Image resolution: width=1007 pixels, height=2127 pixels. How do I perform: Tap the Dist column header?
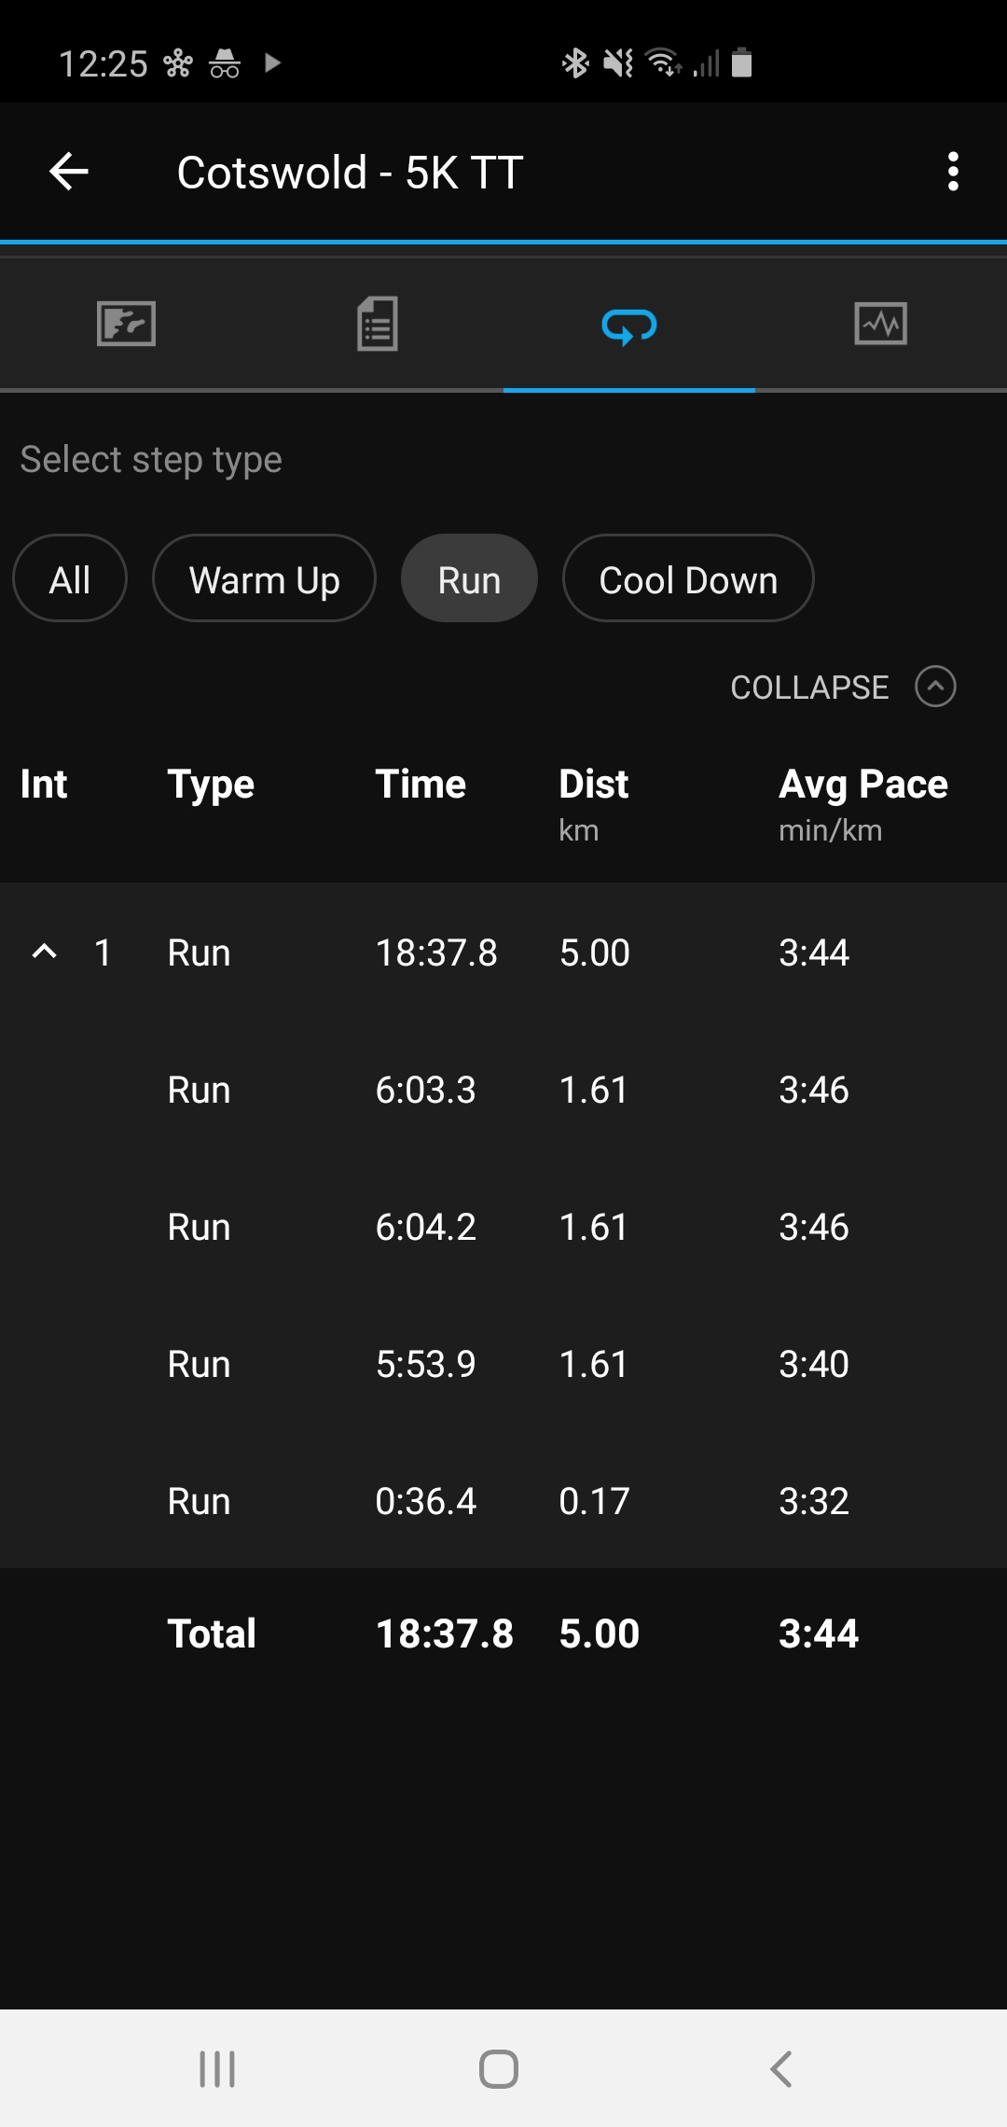click(593, 785)
